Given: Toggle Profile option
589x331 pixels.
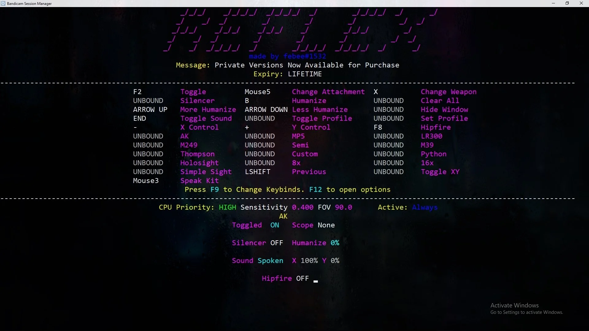Looking at the screenshot, I should [322, 118].
